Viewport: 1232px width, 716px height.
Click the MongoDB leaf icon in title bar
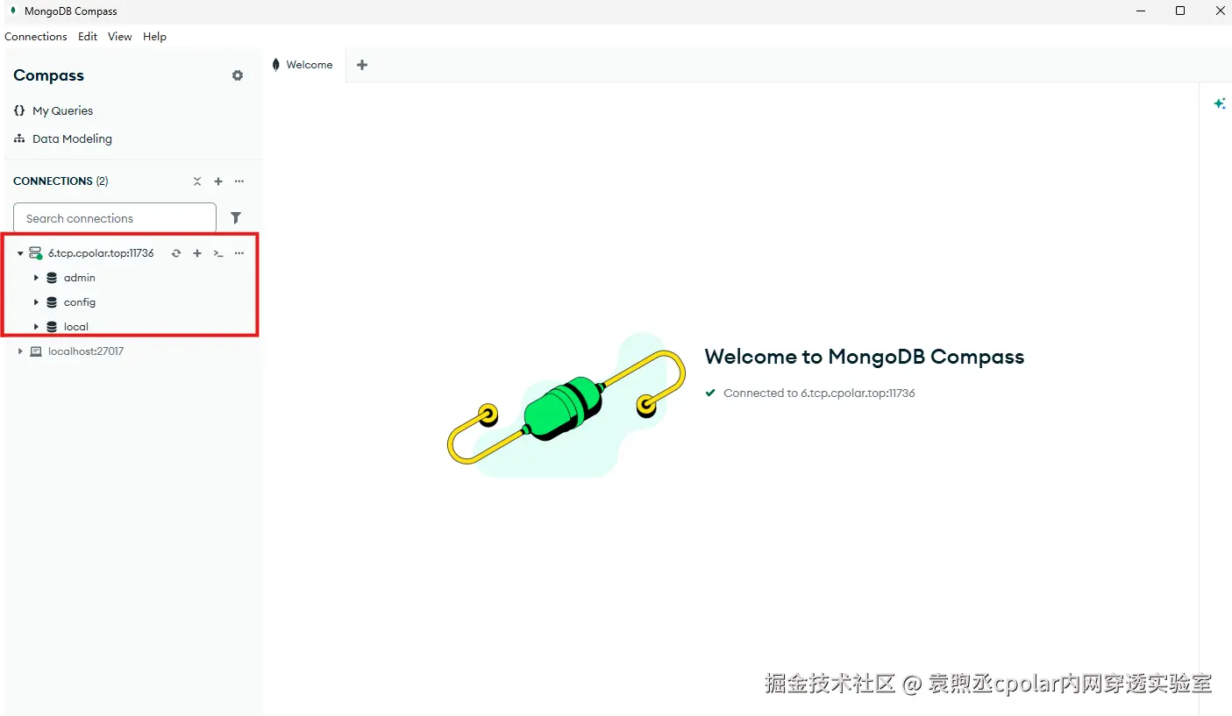click(x=13, y=11)
